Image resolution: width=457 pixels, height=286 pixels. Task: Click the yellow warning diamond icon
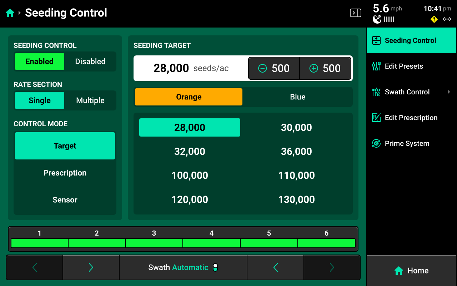(x=434, y=19)
